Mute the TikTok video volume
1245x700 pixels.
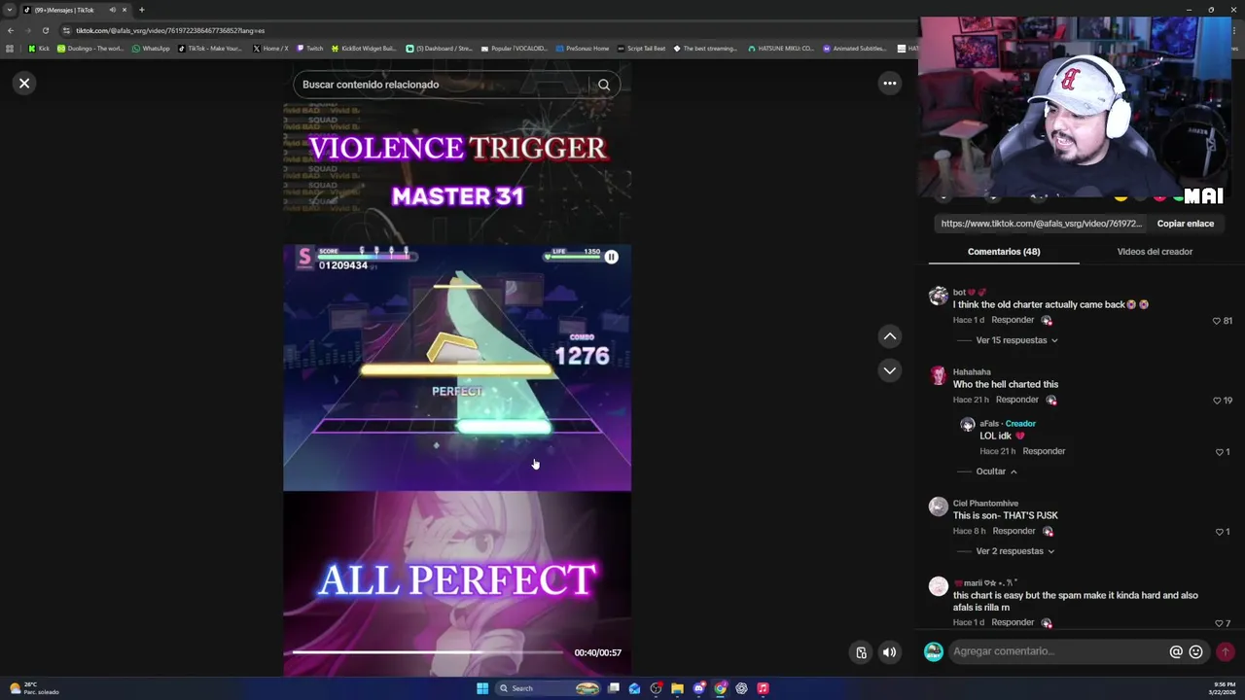pyautogui.click(x=889, y=652)
